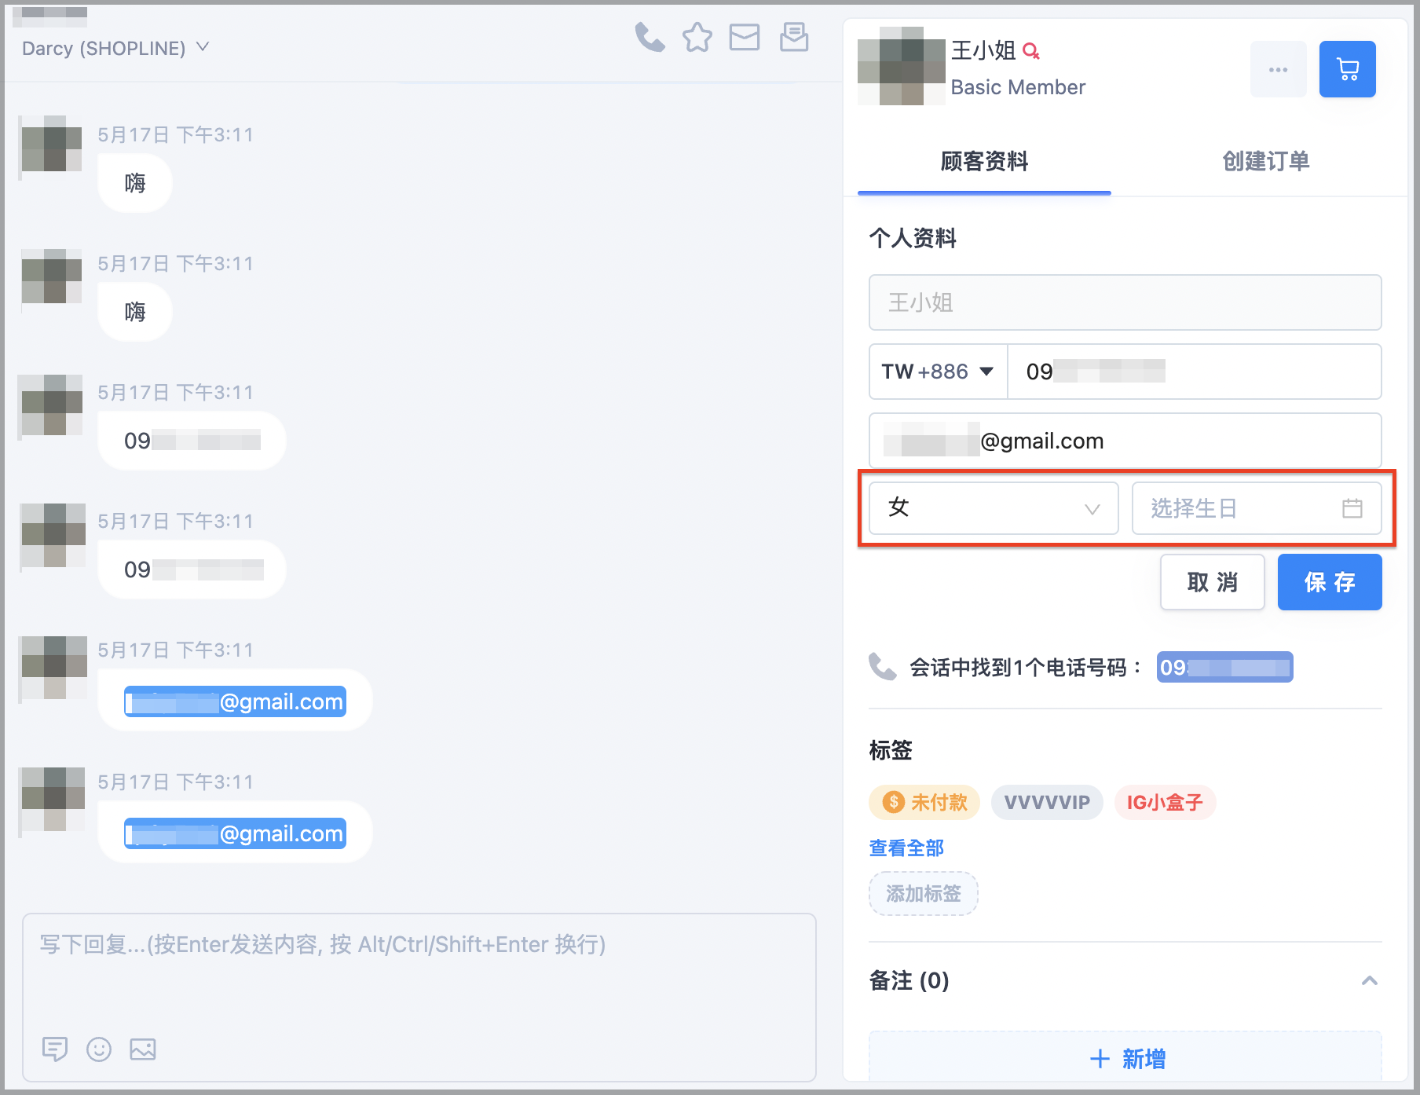The image size is (1420, 1095).
Task: Switch to the 创建订单 tab
Action: point(1266,161)
